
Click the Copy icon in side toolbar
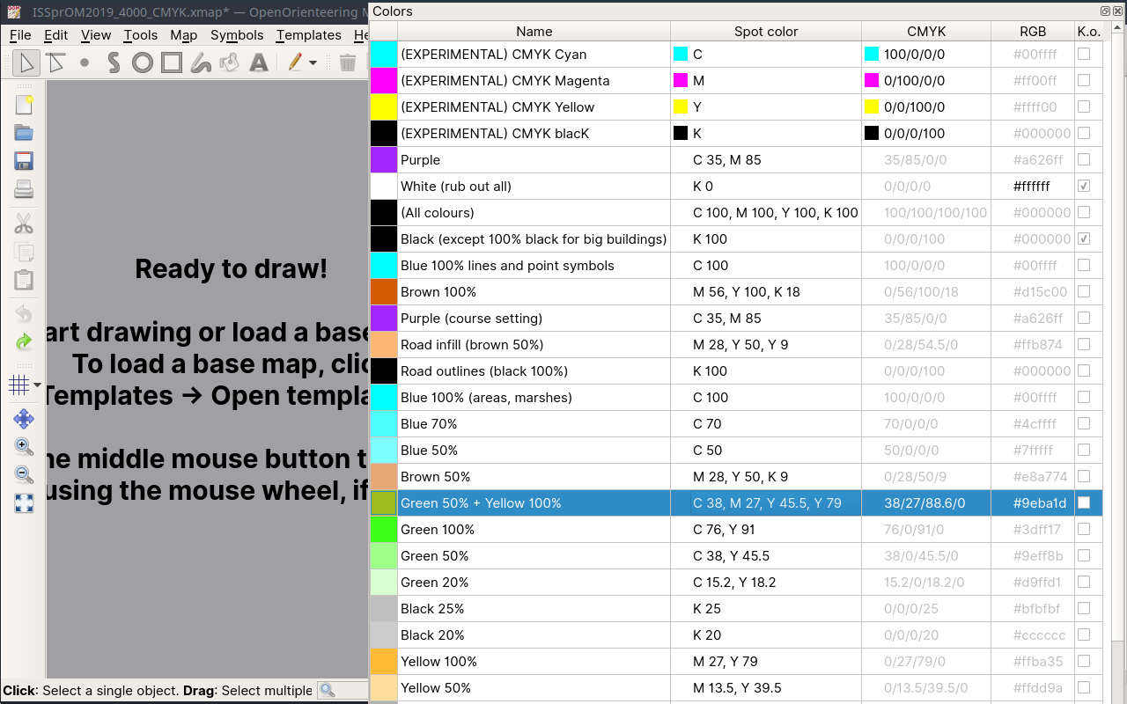[x=24, y=252]
